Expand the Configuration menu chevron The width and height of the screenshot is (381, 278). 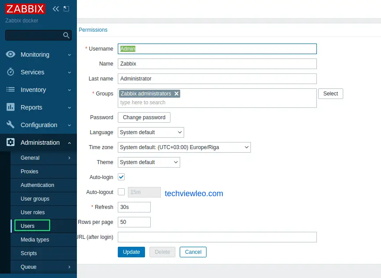(69, 125)
